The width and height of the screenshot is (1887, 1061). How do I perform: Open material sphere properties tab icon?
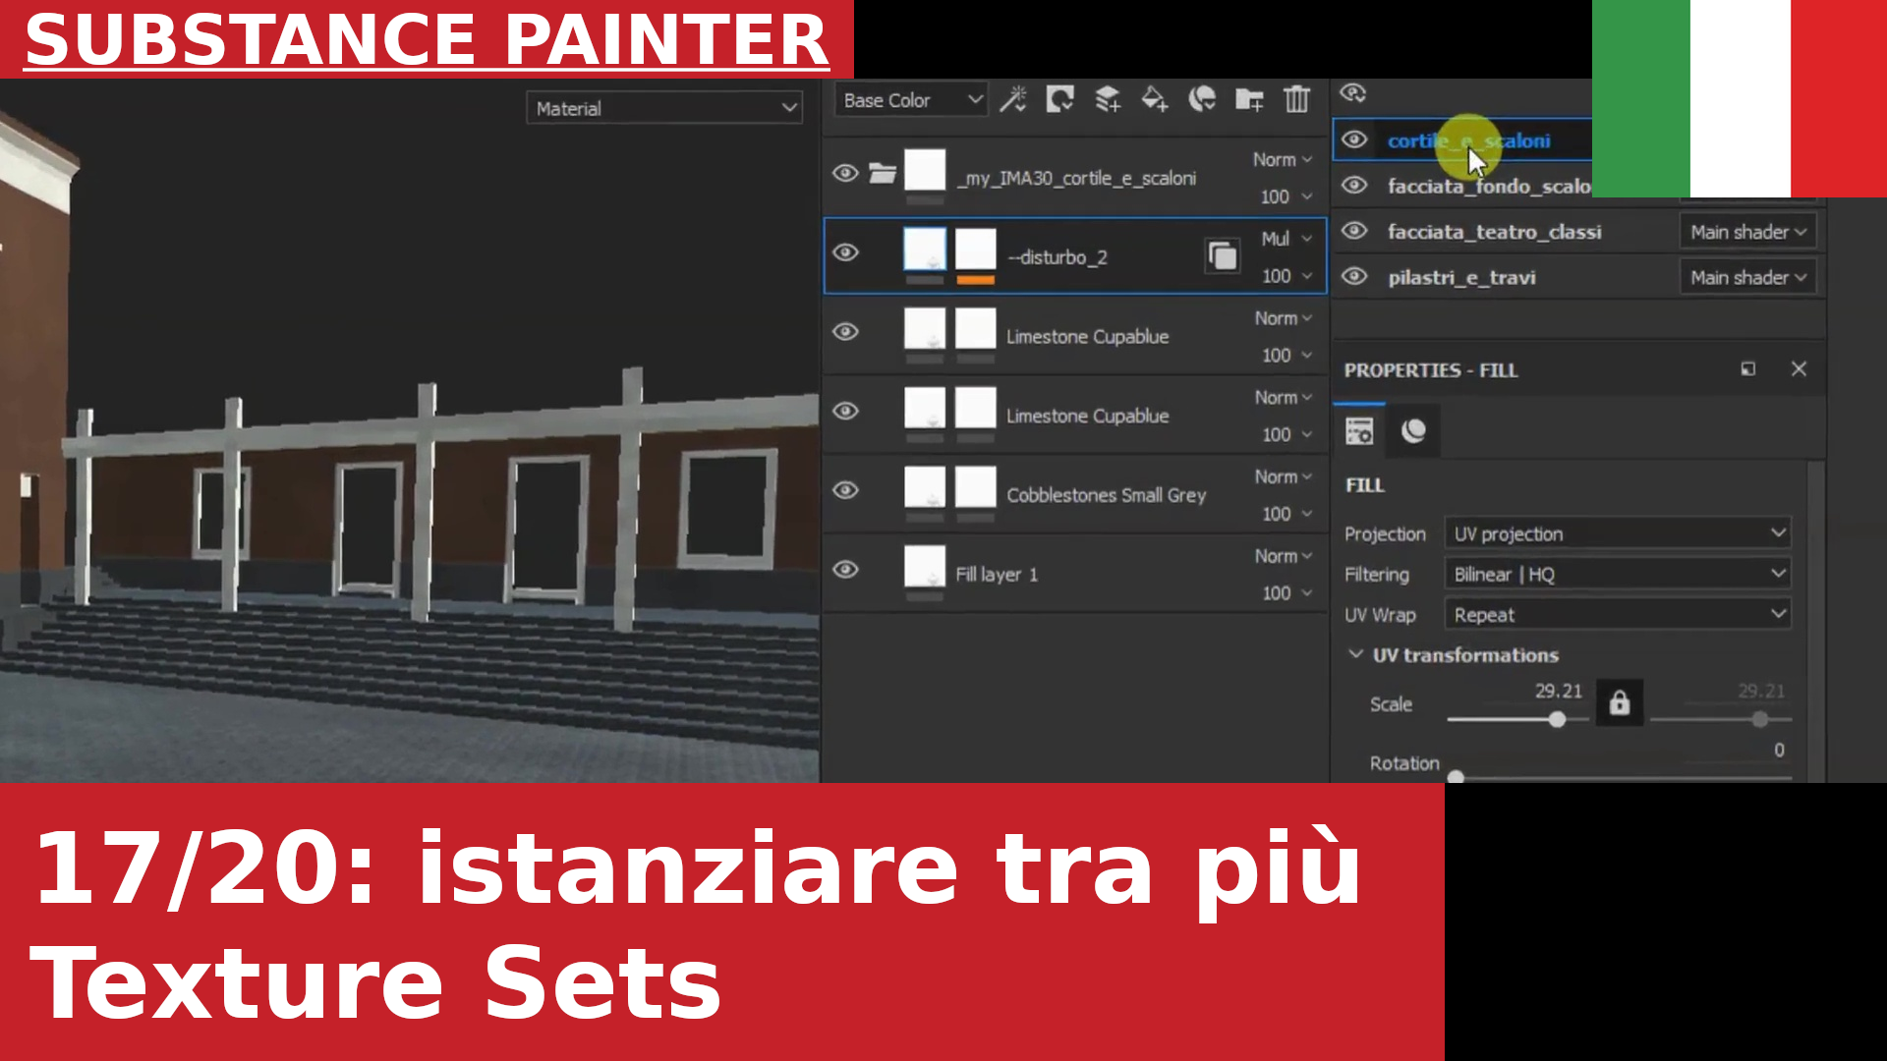click(x=1413, y=431)
